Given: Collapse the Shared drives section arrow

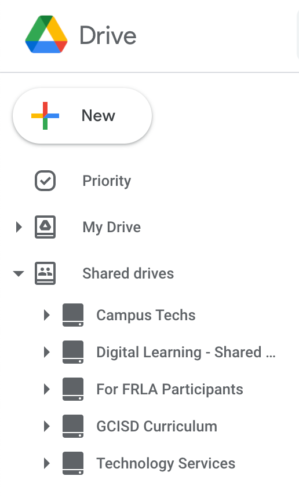Looking at the screenshot, I should [x=19, y=273].
